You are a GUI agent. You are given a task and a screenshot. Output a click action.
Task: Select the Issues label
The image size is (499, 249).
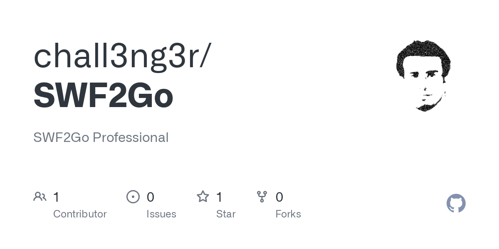pos(161,214)
